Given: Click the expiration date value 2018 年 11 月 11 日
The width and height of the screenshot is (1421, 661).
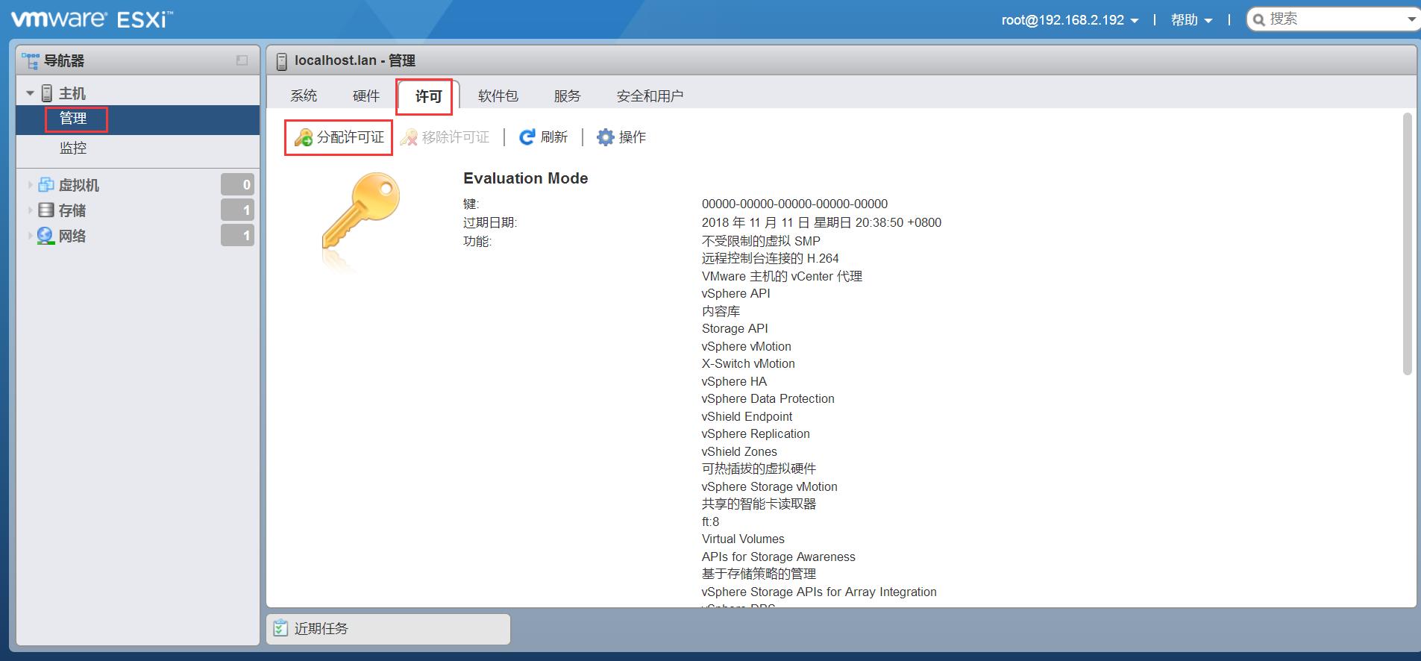Looking at the screenshot, I should coord(821,222).
